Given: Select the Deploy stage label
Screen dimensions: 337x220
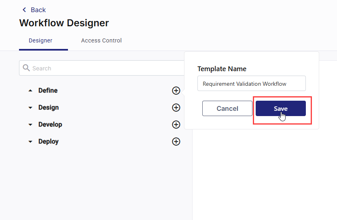Looking at the screenshot, I should point(49,142).
